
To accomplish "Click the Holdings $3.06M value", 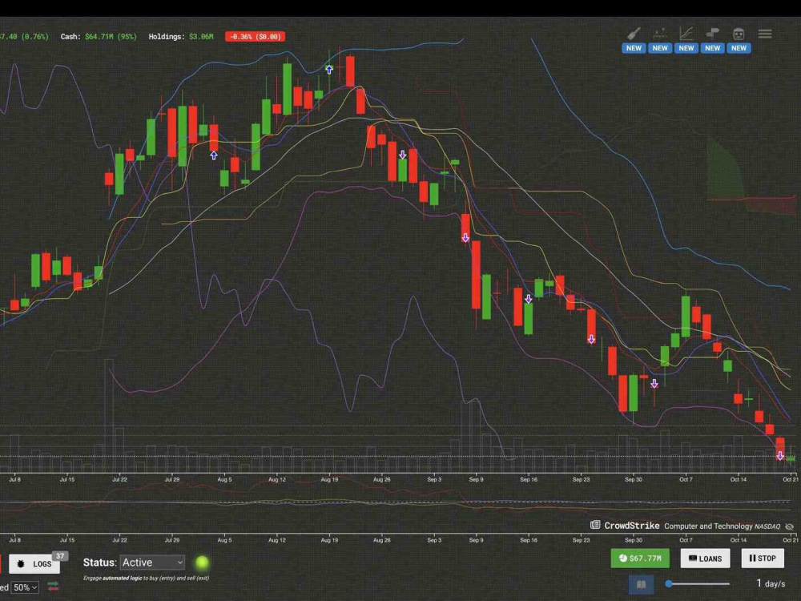I will (201, 37).
